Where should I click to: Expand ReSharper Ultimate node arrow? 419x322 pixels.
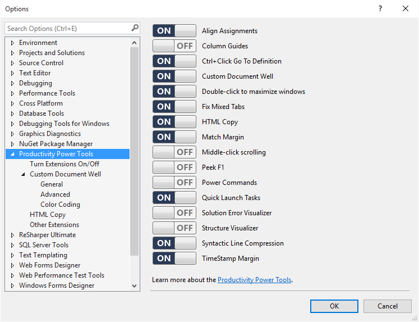(12, 235)
